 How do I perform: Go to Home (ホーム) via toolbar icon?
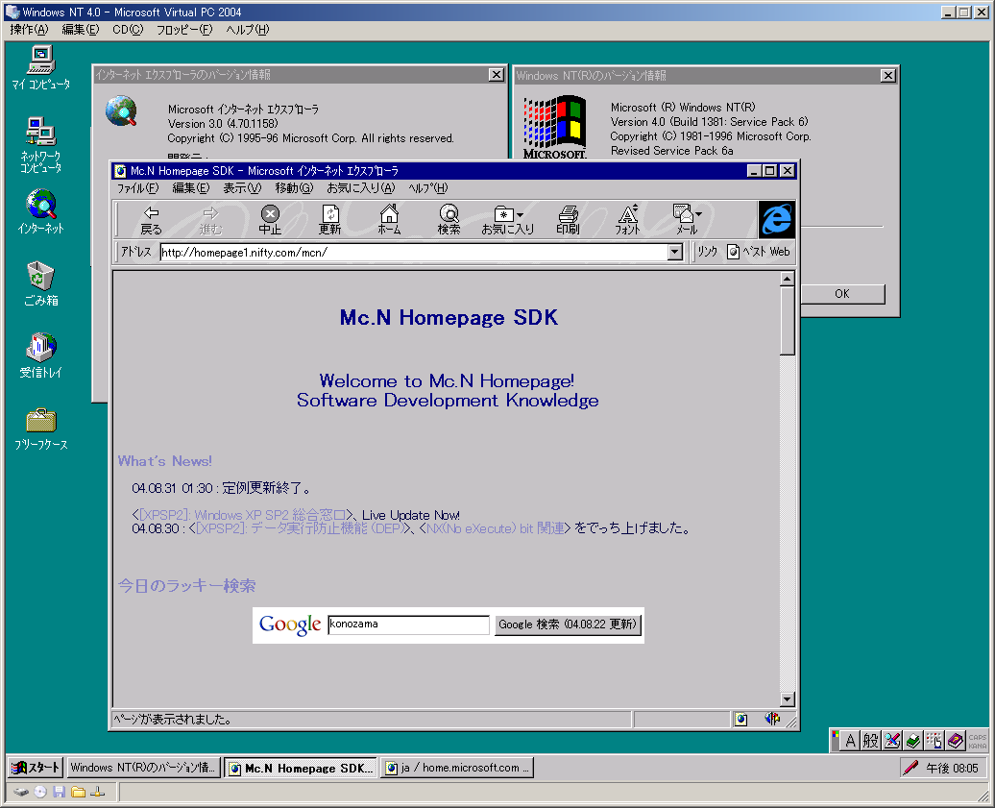[389, 220]
